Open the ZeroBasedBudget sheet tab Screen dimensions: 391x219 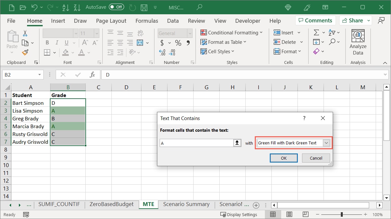click(x=112, y=204)
